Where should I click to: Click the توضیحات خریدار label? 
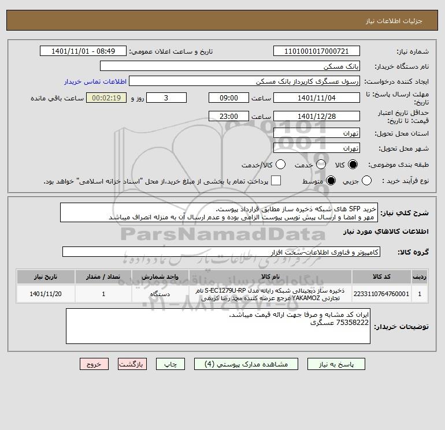(401, 327)
